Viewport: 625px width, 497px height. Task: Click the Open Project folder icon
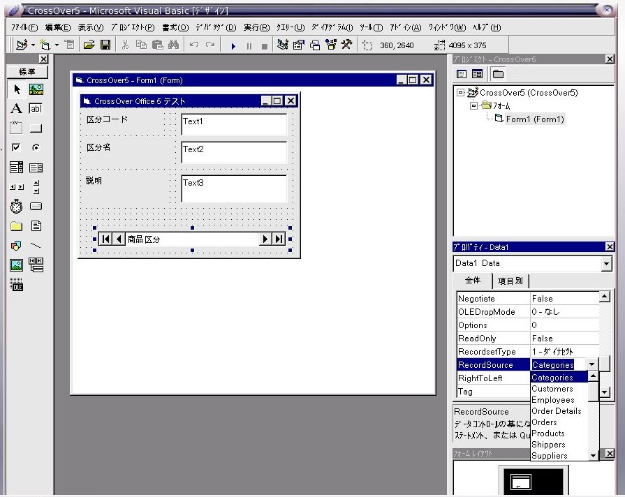(89, 45)
